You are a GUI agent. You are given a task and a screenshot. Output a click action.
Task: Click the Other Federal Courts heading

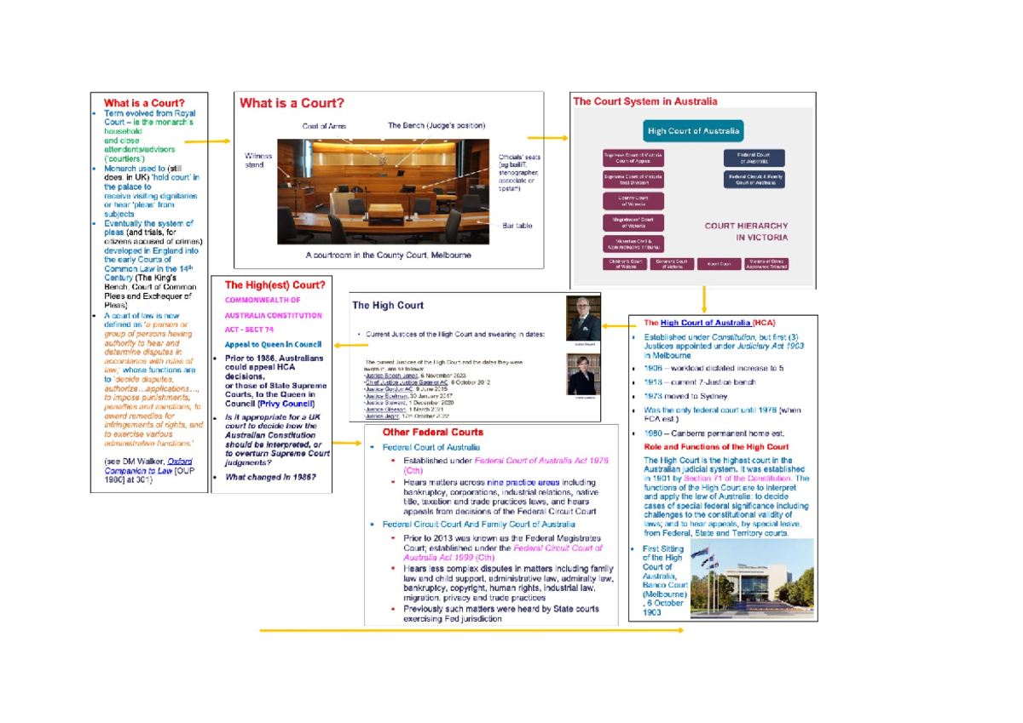click(x=433, y=433)
